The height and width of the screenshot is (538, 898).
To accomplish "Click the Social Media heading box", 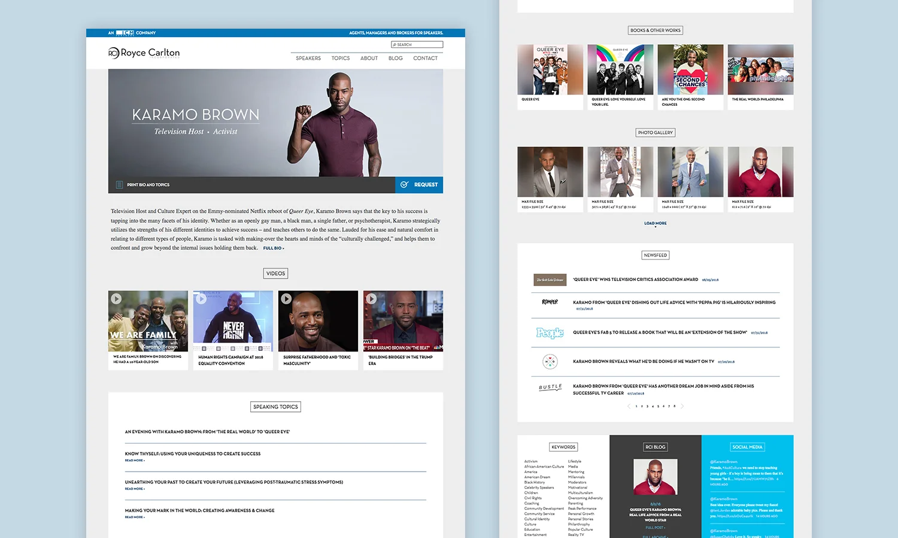I will pos(748,447).
